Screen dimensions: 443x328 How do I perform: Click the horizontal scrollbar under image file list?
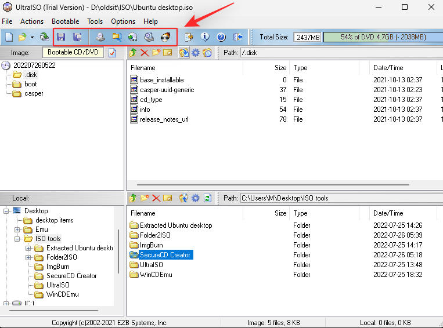273,185
